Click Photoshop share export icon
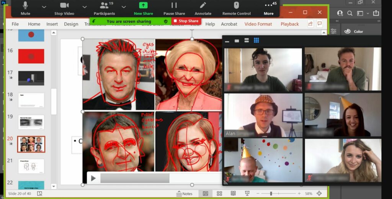 [376, 13]
